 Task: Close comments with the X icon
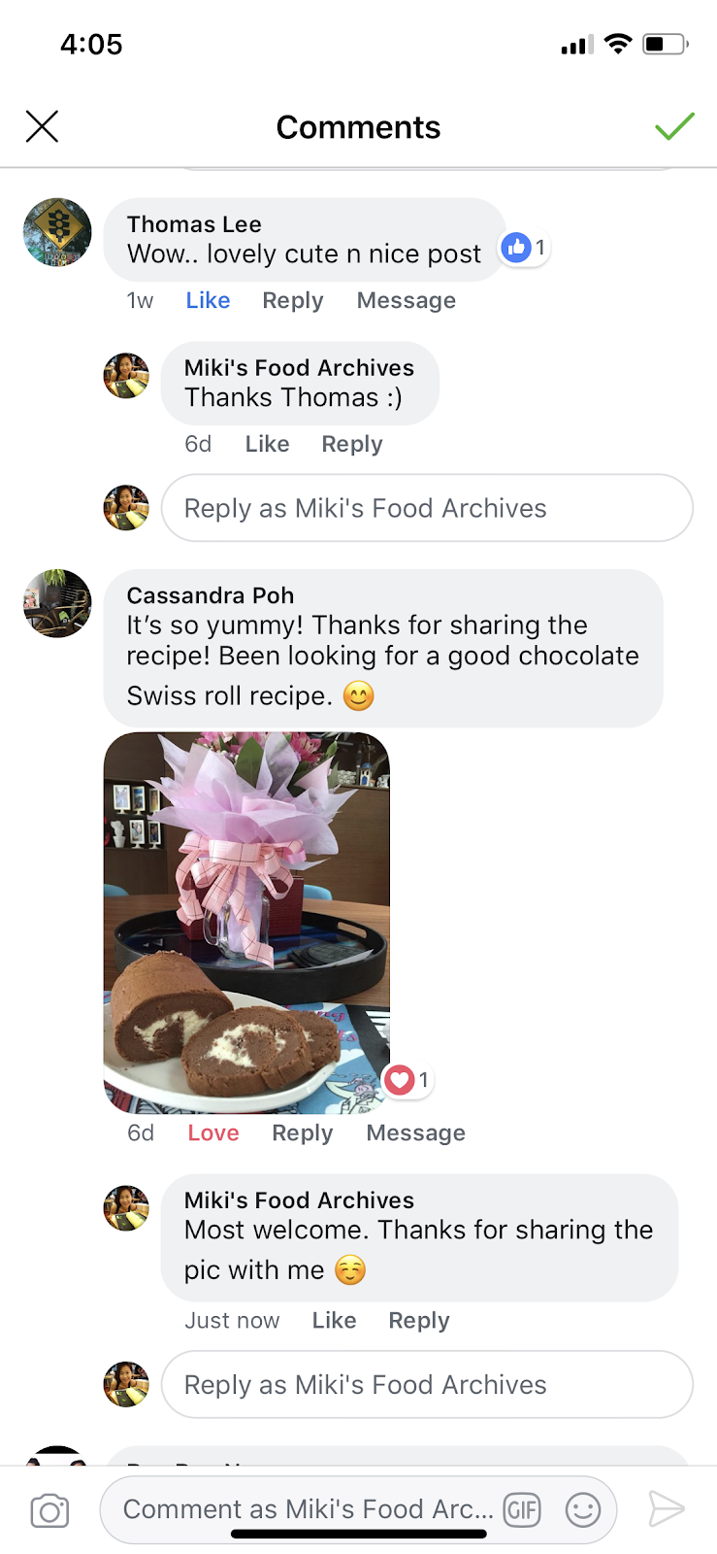[42, 126]
